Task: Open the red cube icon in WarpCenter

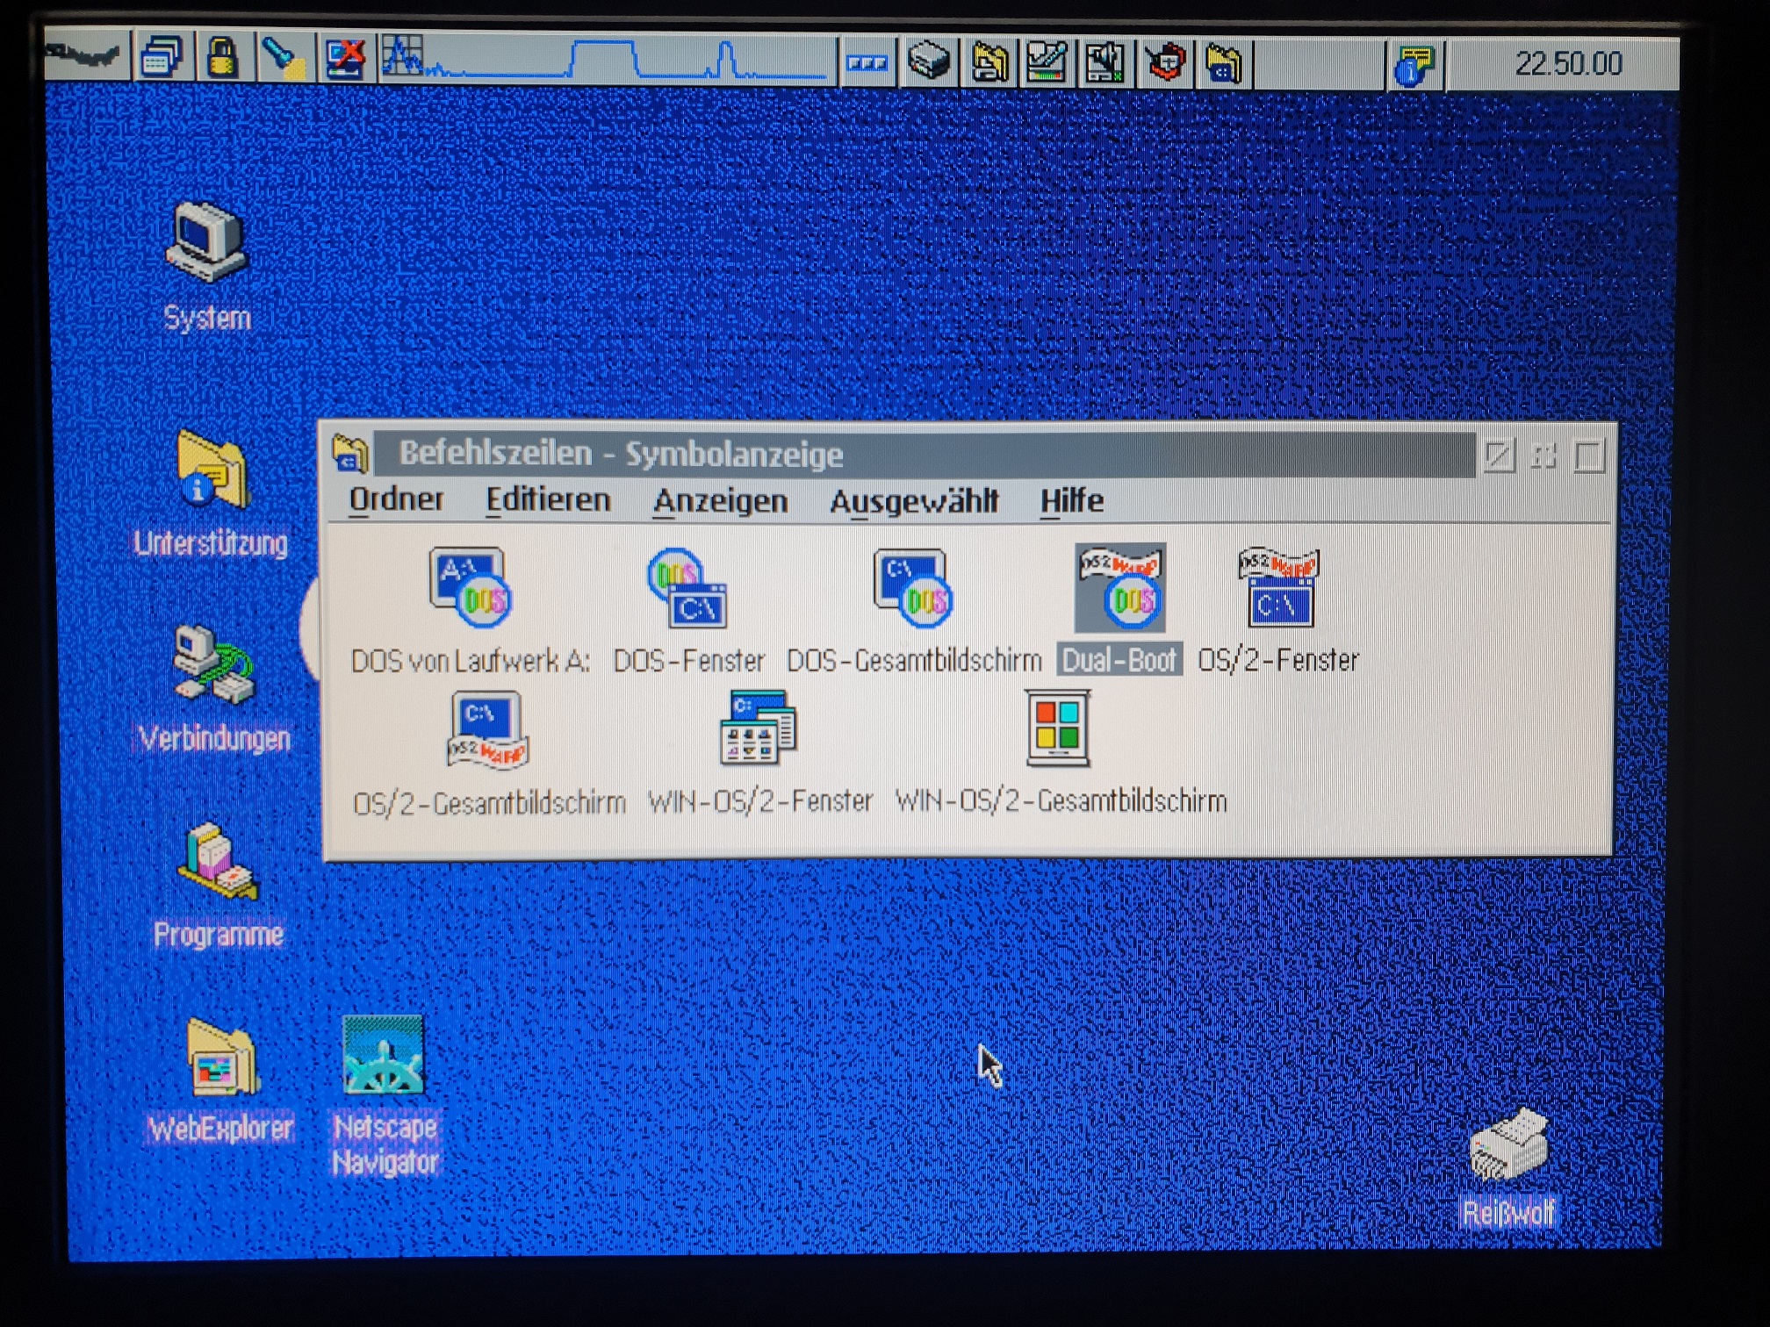Action: [1165, 63]
